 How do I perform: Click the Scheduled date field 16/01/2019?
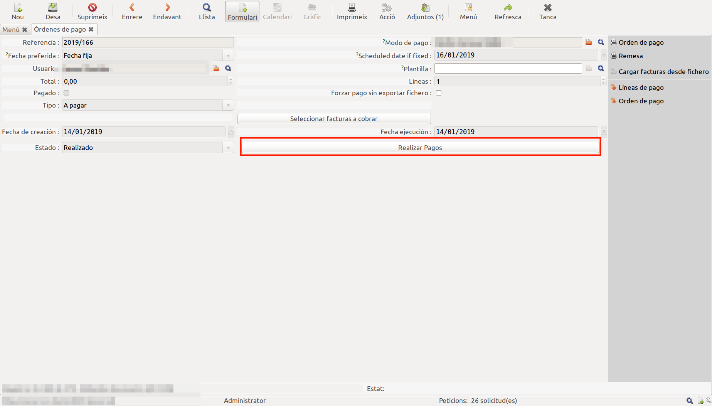pos(516,55)
